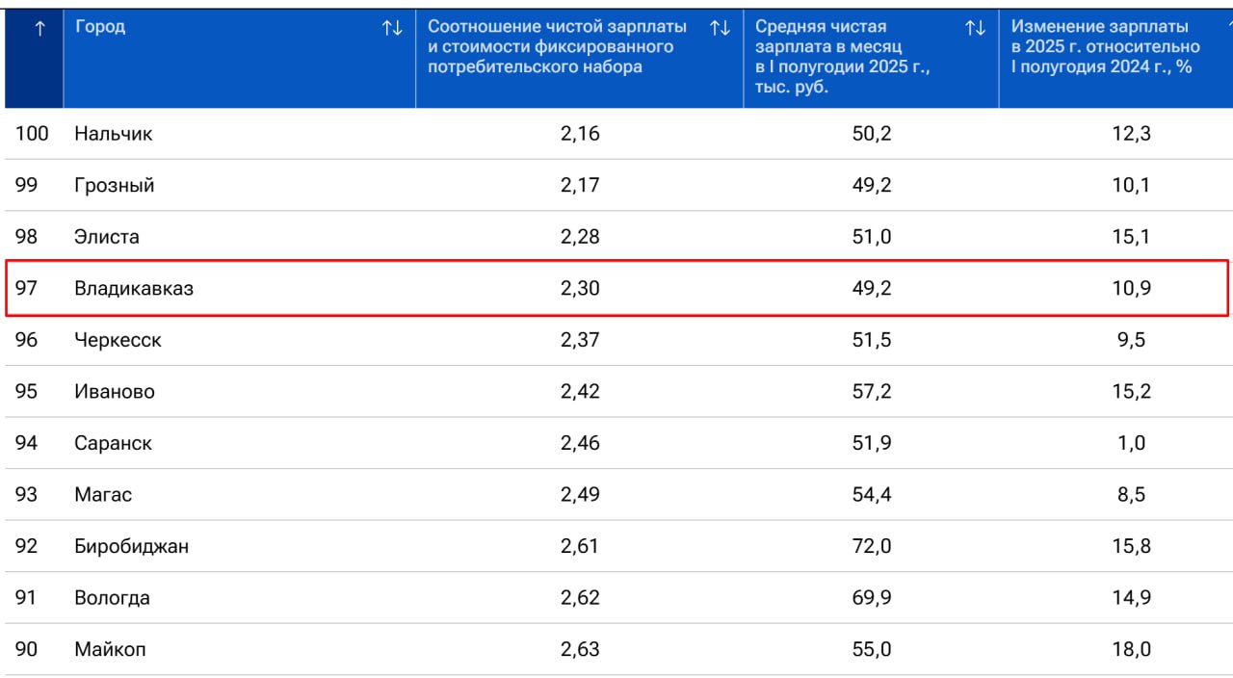Sort by salary-to-consumer-basket ratio using its arrows icon
The width and height of the screenshot is (1233, 678).
pyautogui.click(x=720, y=29)
